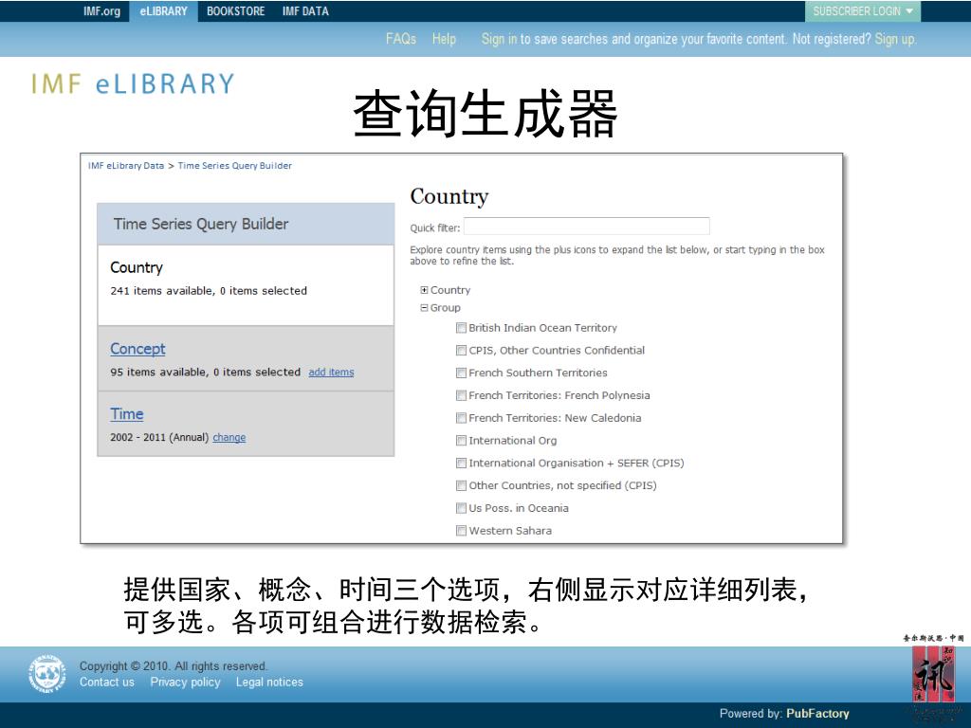Select the eLIBRARY tab
971x728 pixels.
(x=163, y=11)
